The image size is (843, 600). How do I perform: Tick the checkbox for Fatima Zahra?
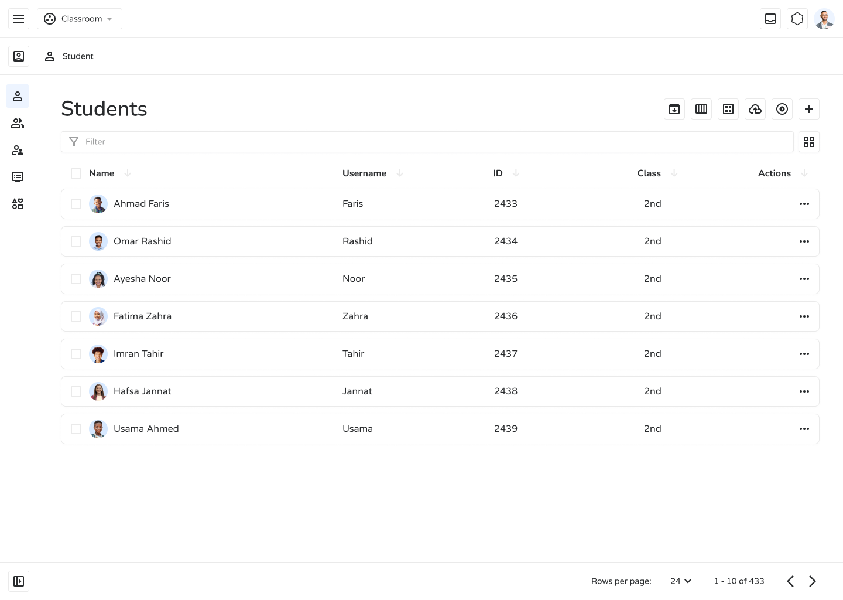(x=76, y=316)
